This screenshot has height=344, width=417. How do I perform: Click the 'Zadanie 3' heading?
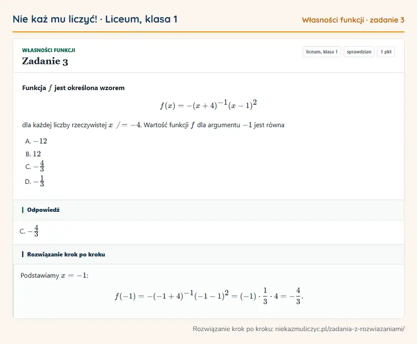coord(45,61)
